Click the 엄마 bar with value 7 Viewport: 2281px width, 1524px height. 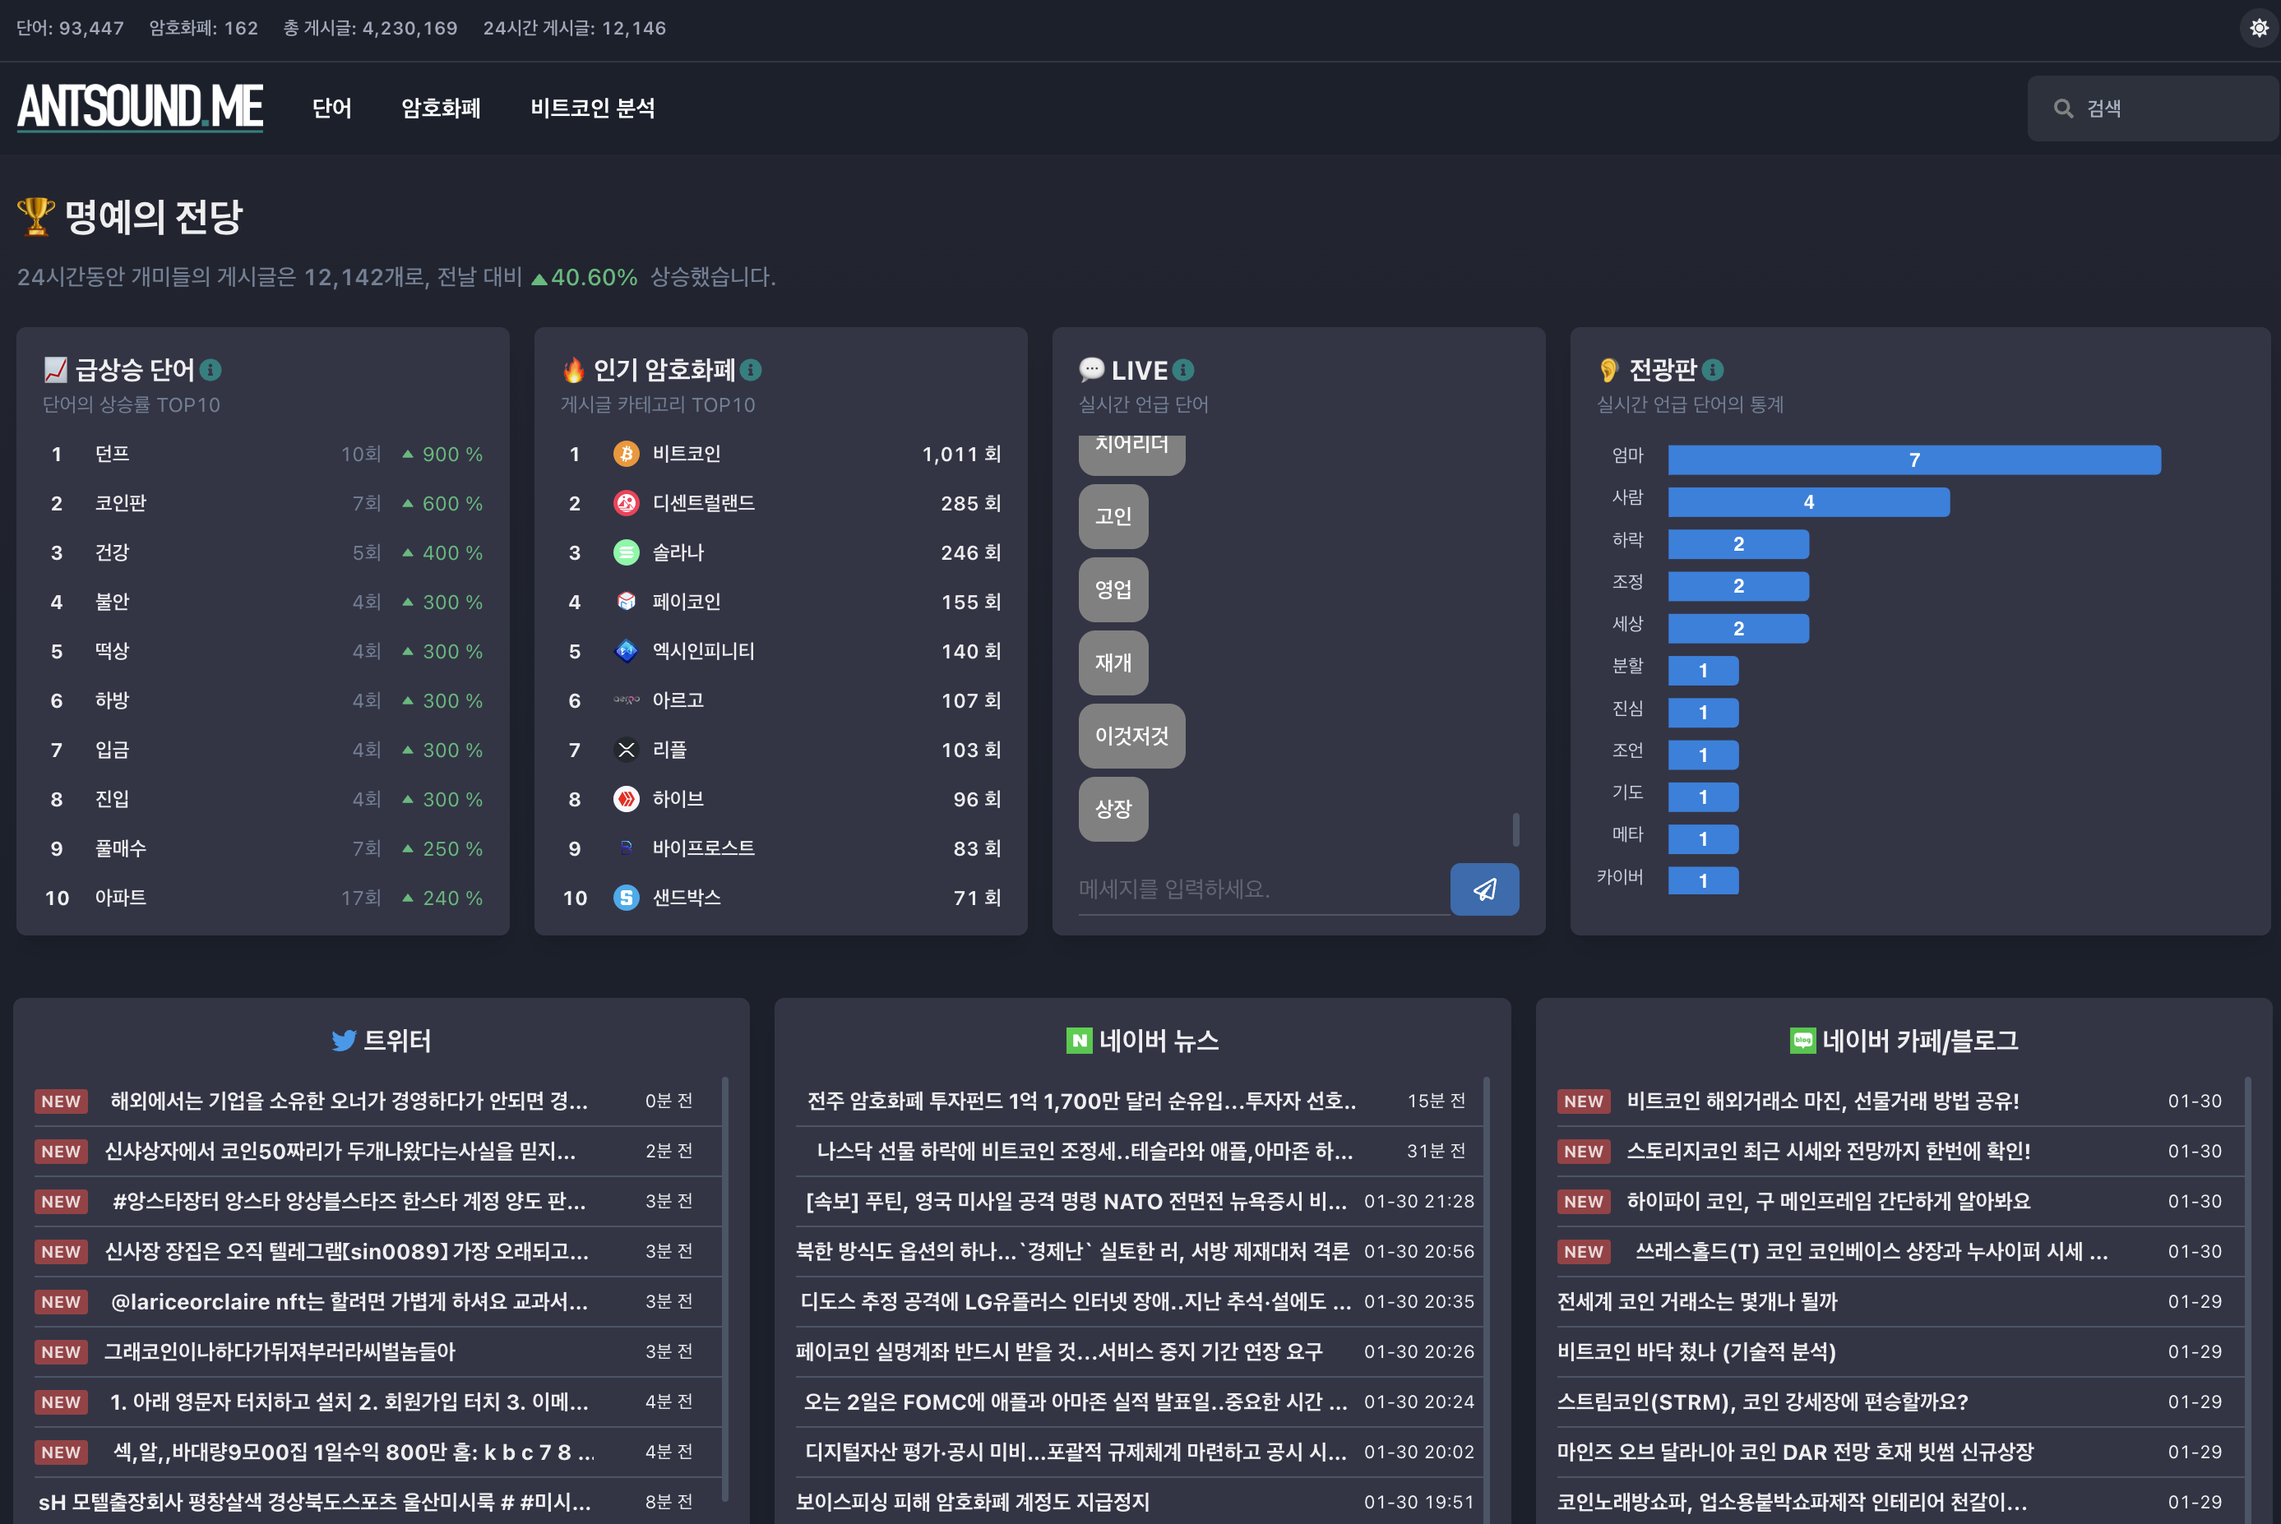point(1914,460)
